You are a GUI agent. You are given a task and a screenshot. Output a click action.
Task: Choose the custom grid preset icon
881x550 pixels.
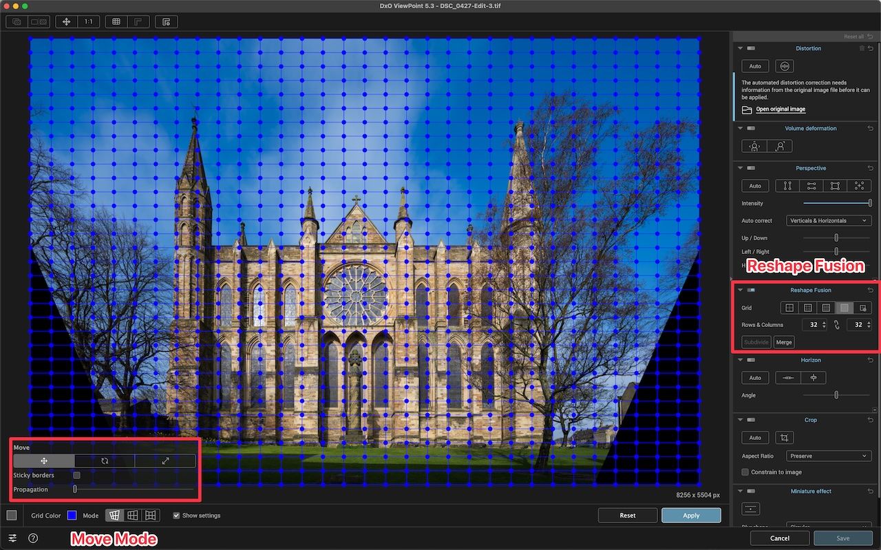pyautogui.click(x=863, y=308)
